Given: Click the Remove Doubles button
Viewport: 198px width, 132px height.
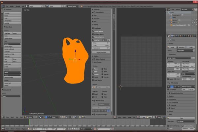Looking at the screenshot, I should (x=13, y=77).
